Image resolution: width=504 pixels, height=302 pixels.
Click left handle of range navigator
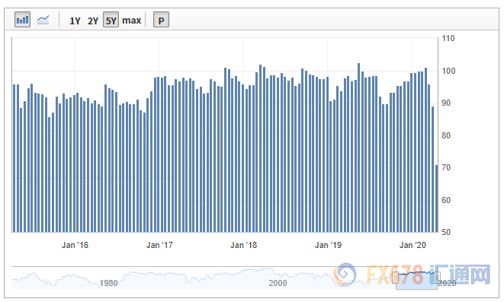click(x=396, y=278)
